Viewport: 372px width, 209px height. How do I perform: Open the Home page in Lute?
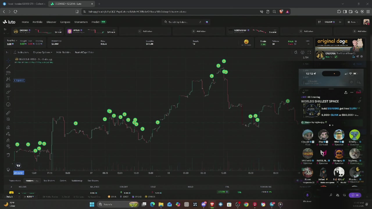[x=25, y=22]
